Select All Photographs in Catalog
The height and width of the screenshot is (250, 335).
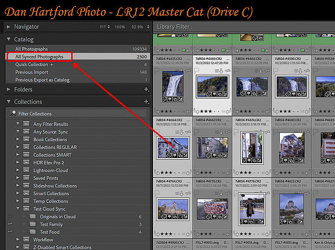(x=77, y=49)
